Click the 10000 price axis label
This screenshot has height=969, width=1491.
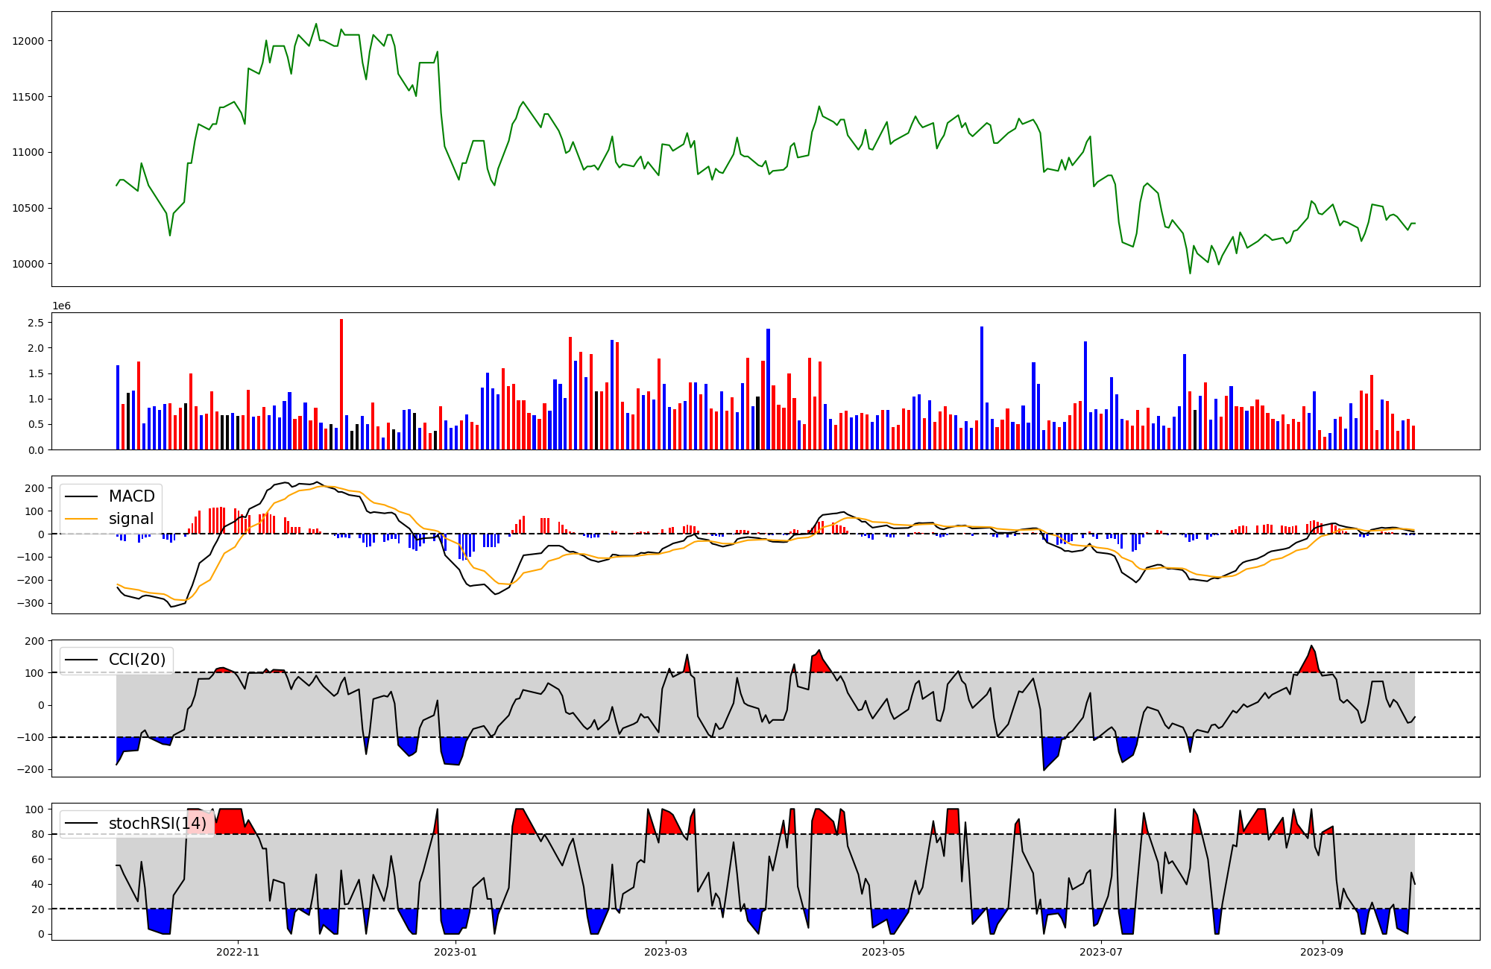point(28,264)
